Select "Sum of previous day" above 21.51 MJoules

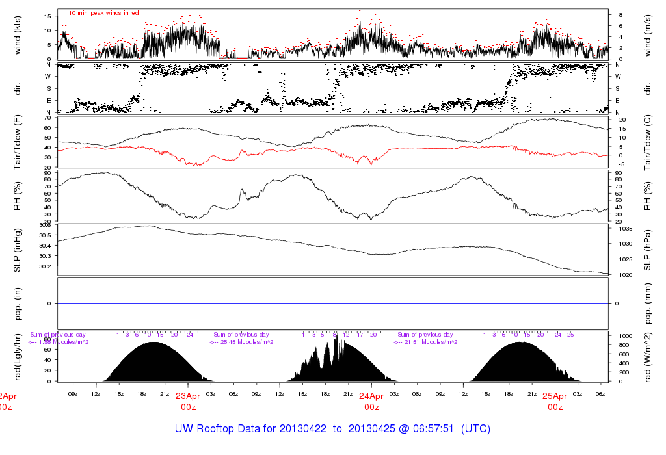425,335
